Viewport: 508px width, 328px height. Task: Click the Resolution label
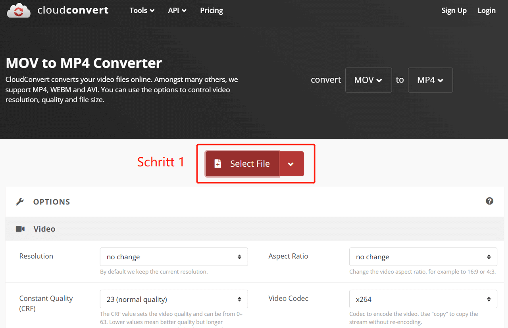click(x=36, y=256)
